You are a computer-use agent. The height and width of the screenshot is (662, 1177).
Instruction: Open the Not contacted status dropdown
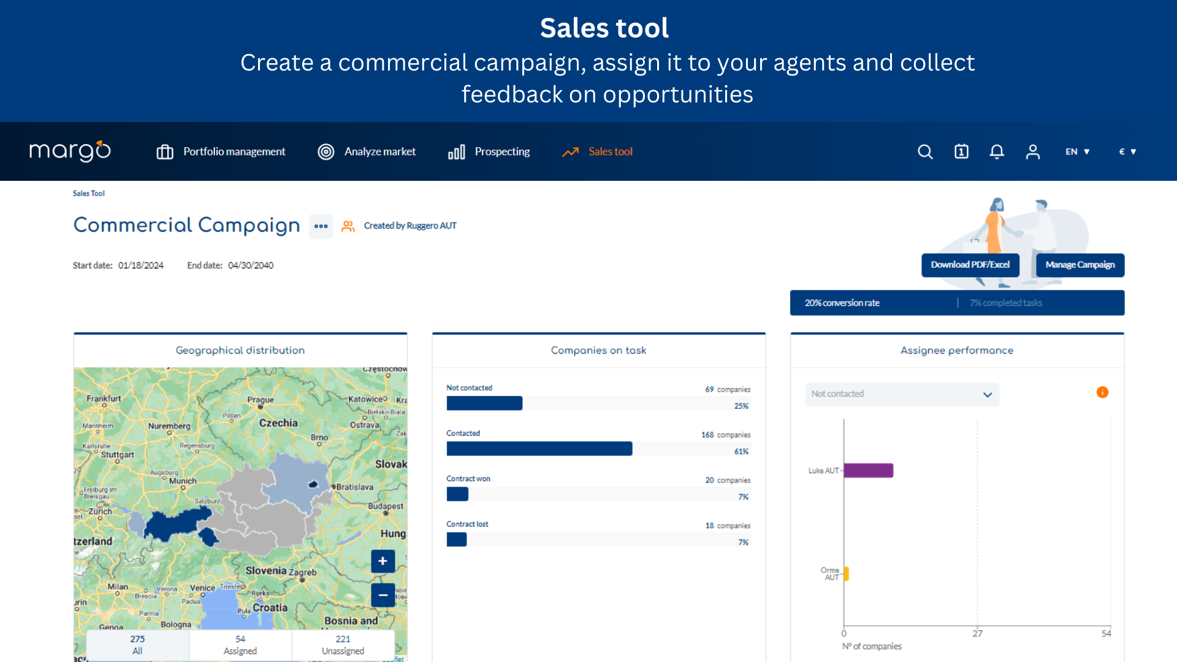902,394
